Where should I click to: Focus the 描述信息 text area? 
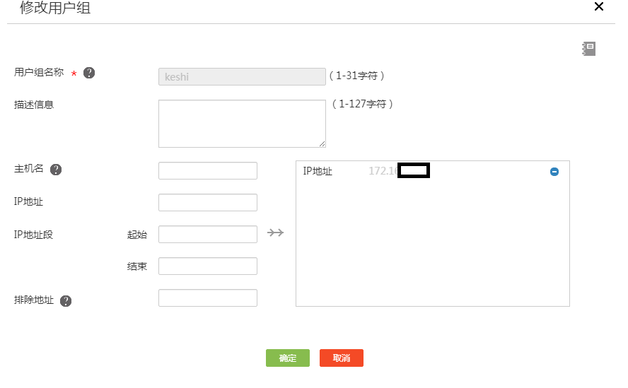coord(242,123)
